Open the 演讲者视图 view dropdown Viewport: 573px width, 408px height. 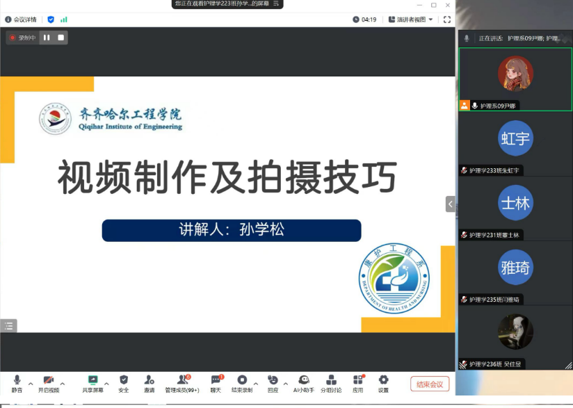click(410, 19)
